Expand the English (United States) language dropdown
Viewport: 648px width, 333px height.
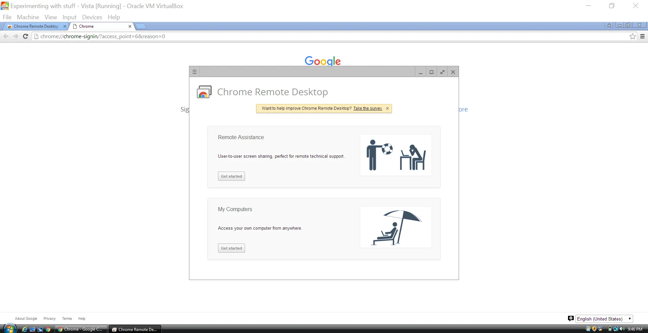(x=604, y=319)
